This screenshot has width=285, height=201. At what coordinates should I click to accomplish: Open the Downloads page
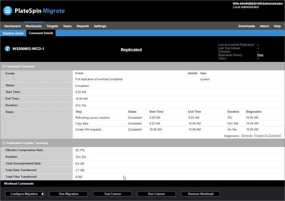pos(247,26)
